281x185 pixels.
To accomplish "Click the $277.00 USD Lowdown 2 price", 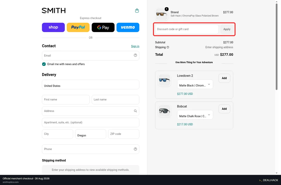I will pos(185,94).
